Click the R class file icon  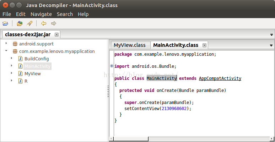click(x=21, y=81)
